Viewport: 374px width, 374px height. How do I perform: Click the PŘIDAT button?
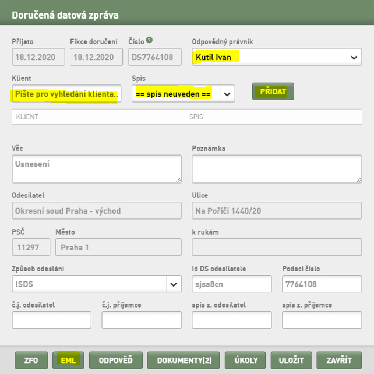click(273, 91)
